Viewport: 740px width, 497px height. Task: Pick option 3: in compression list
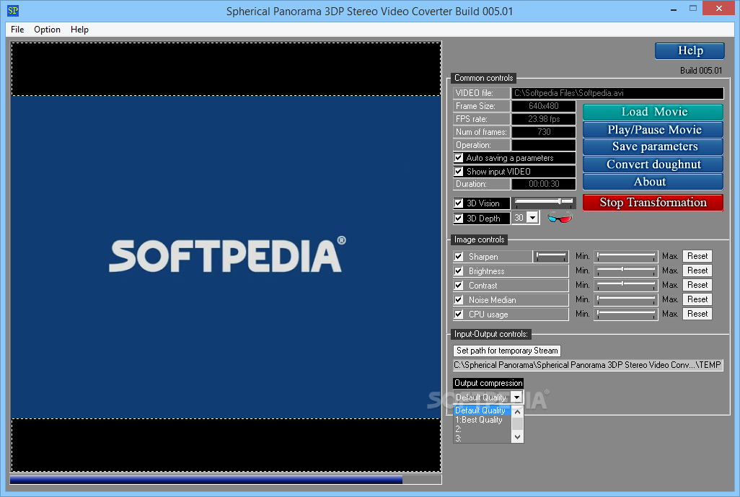point(482,439)
